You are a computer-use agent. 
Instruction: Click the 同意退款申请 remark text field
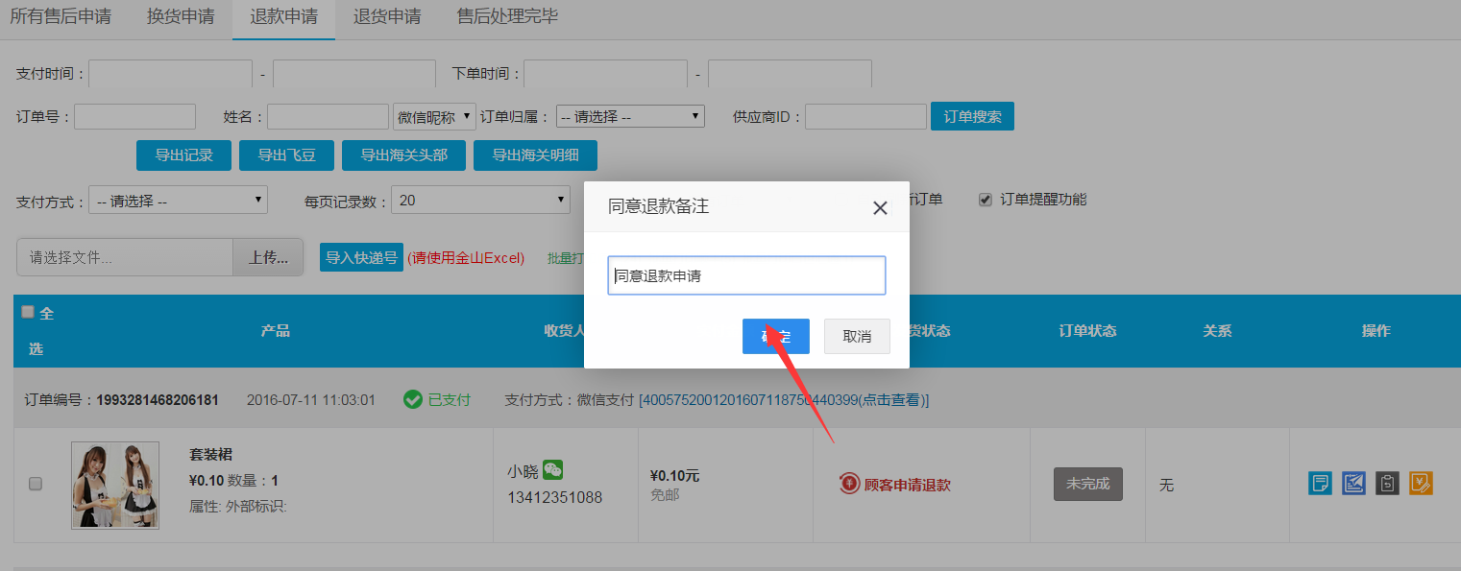tap(746, 275)
